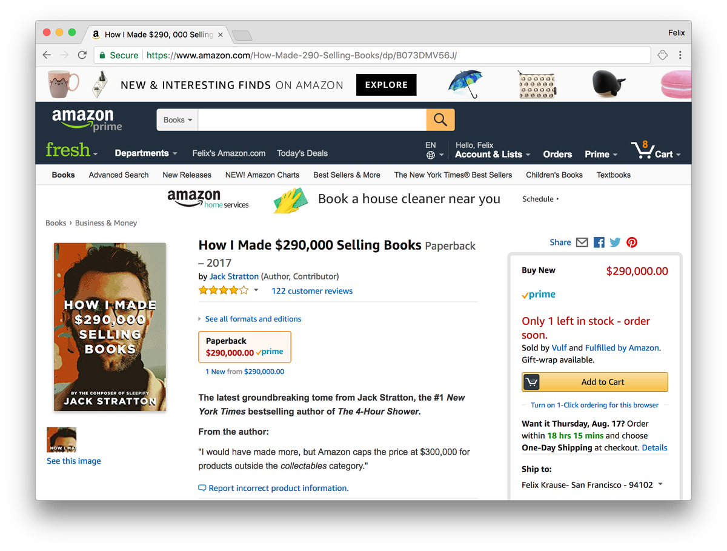727x551 pixels.
Task: Share the product via email envelope icon
Action: (582, 242)
